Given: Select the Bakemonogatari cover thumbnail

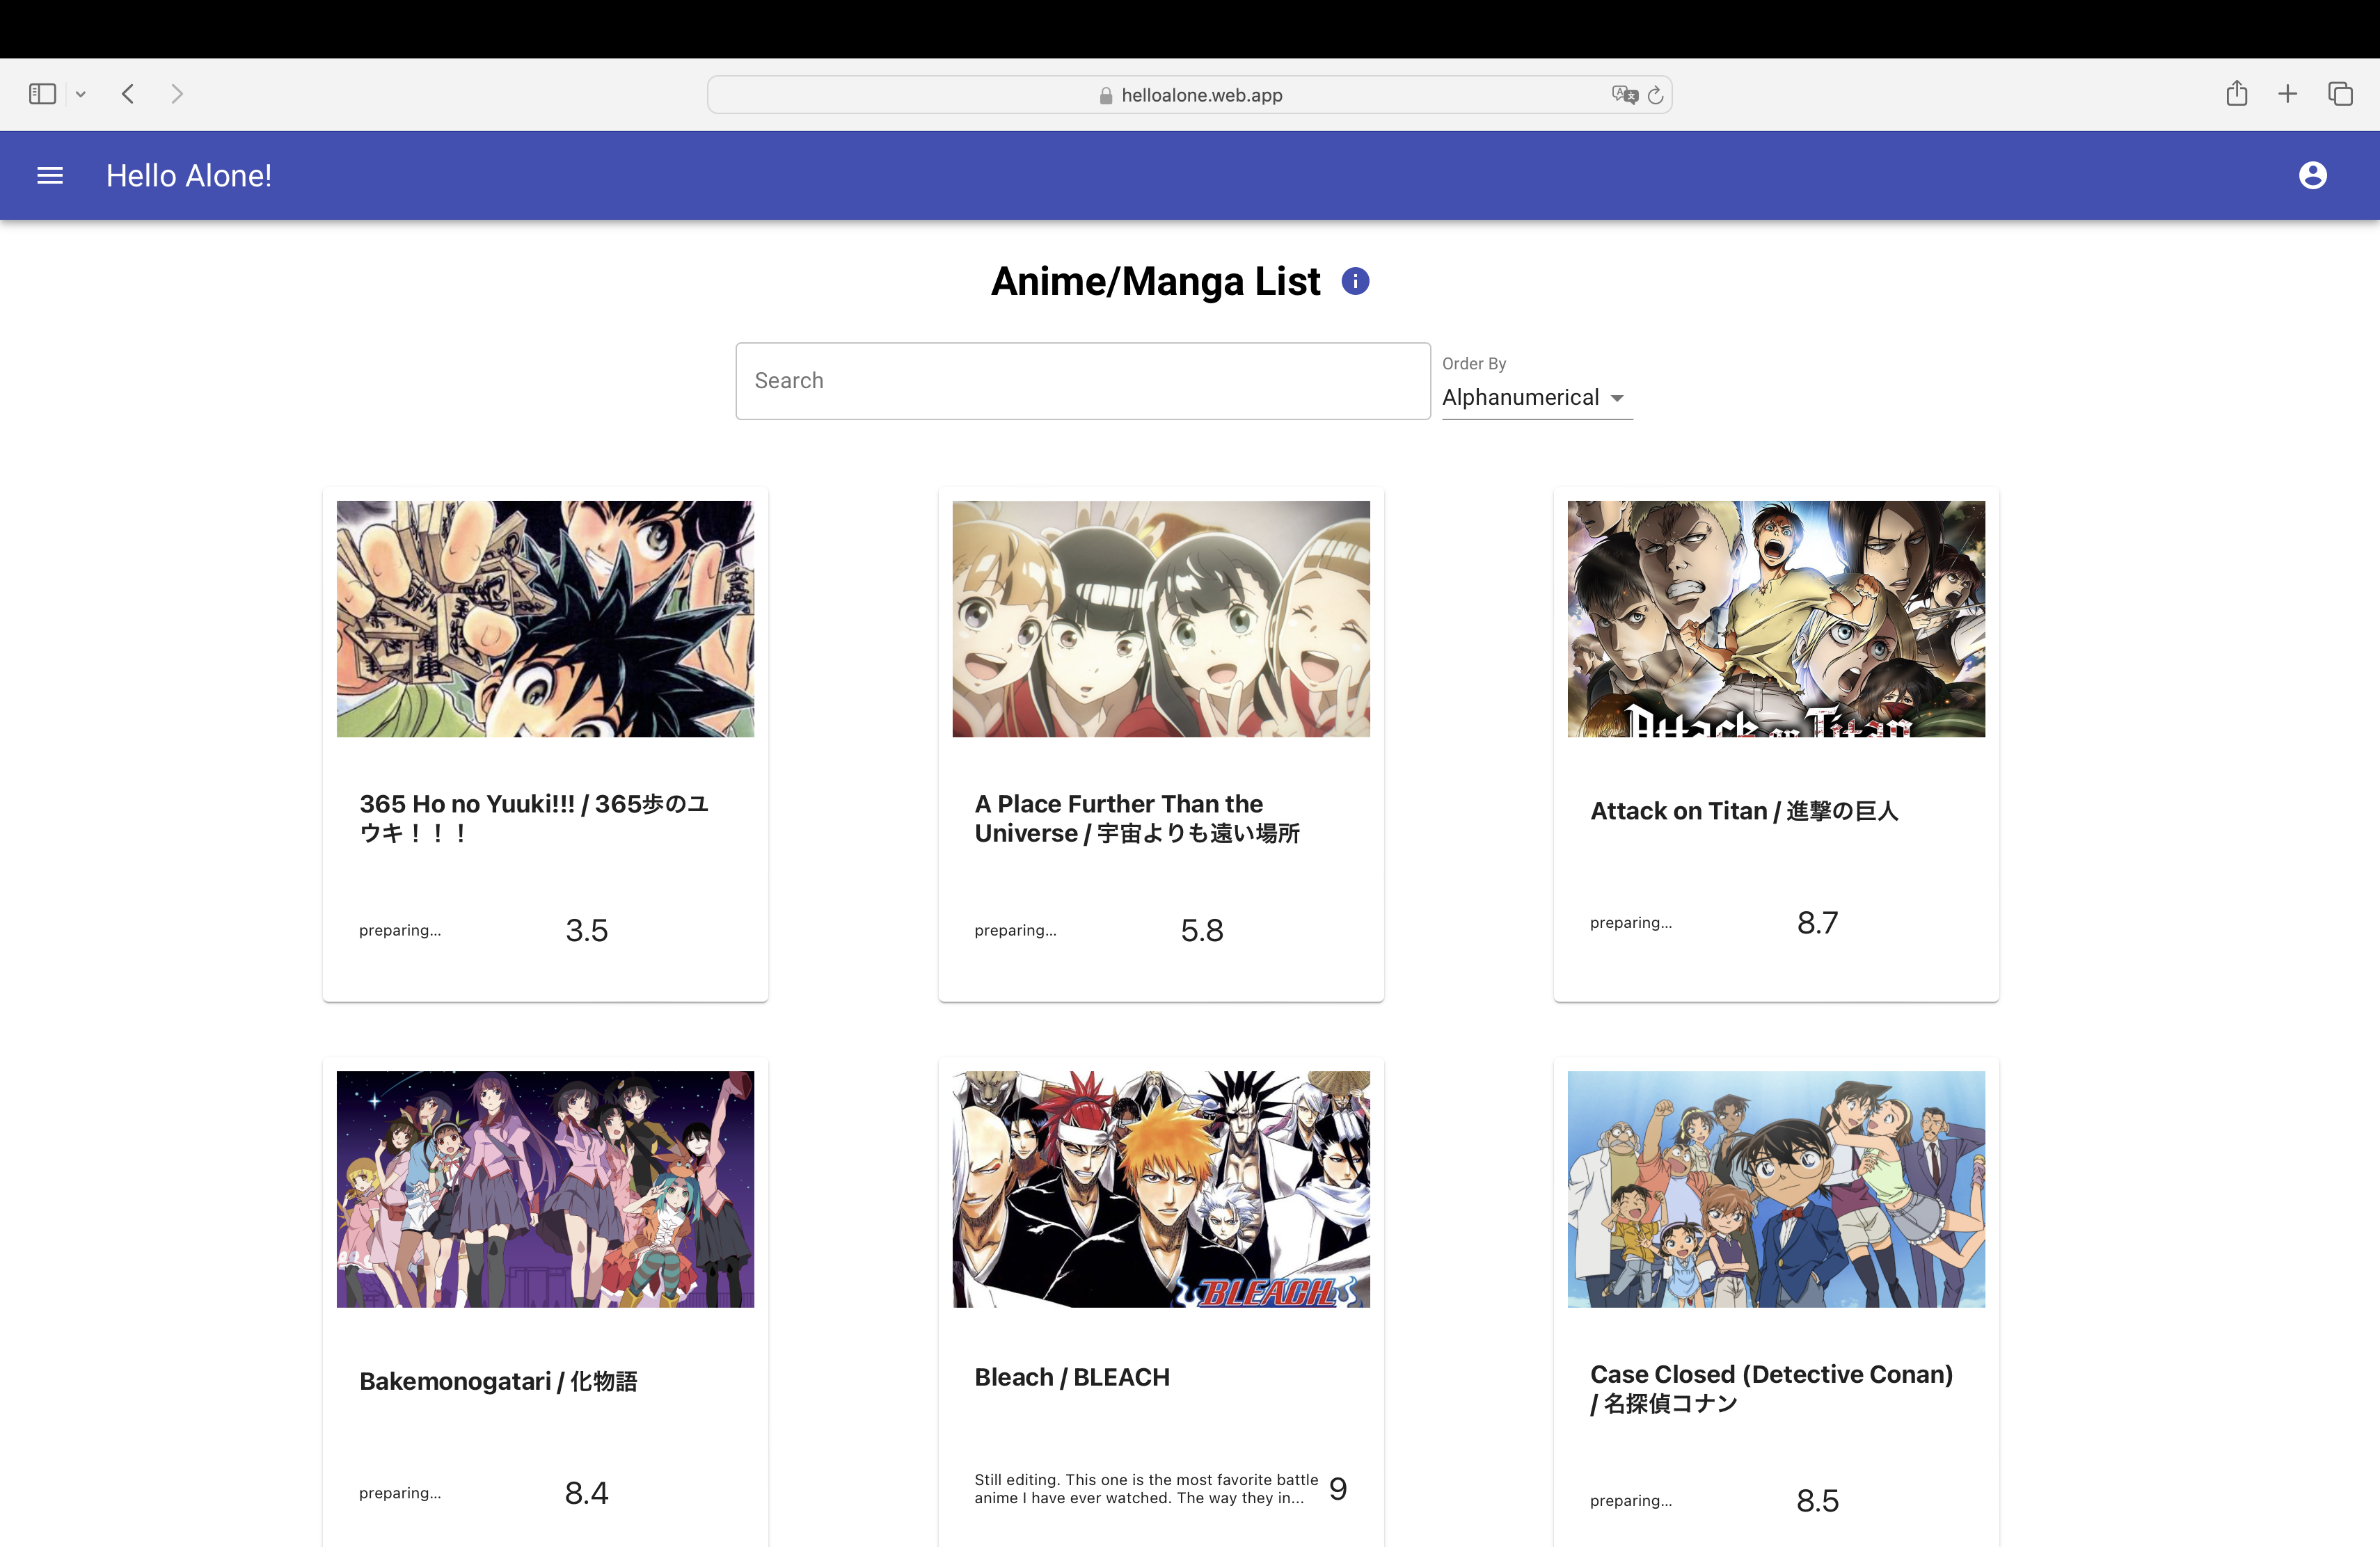Looking at the screenshot, I should click(x=545, y=1189).
